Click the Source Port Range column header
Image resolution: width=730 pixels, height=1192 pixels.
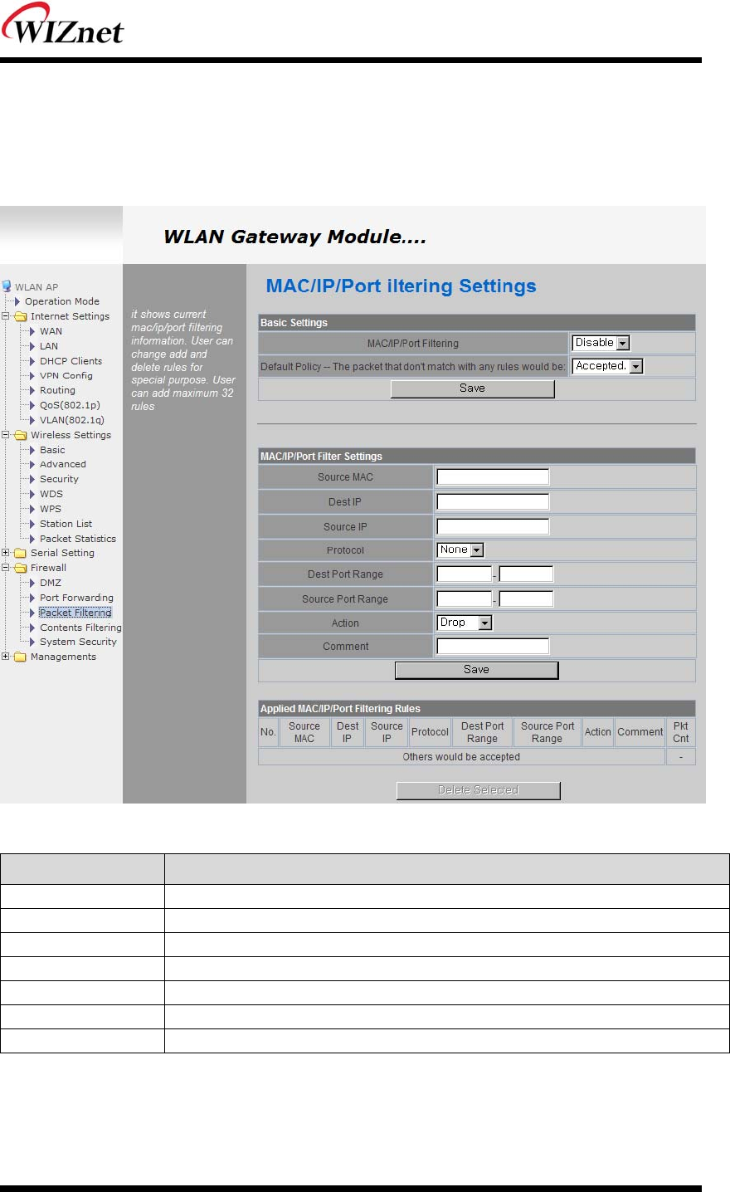547,732
